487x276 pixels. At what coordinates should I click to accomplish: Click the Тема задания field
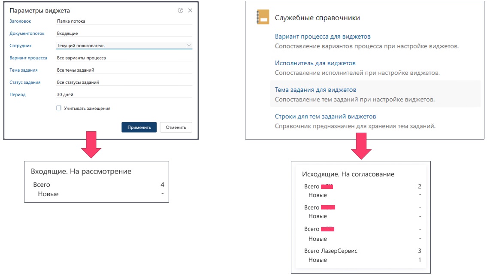(x=124, y=70)
